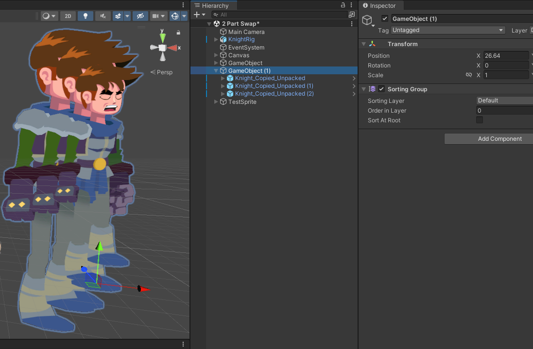Screen dimensions: 533x349
Task: Collapse GameObject (1) arrow
Action: pyautogui.click(x=216, y=70)
